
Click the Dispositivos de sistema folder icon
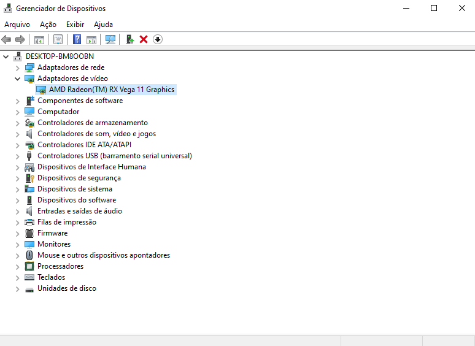click(29, 189)
